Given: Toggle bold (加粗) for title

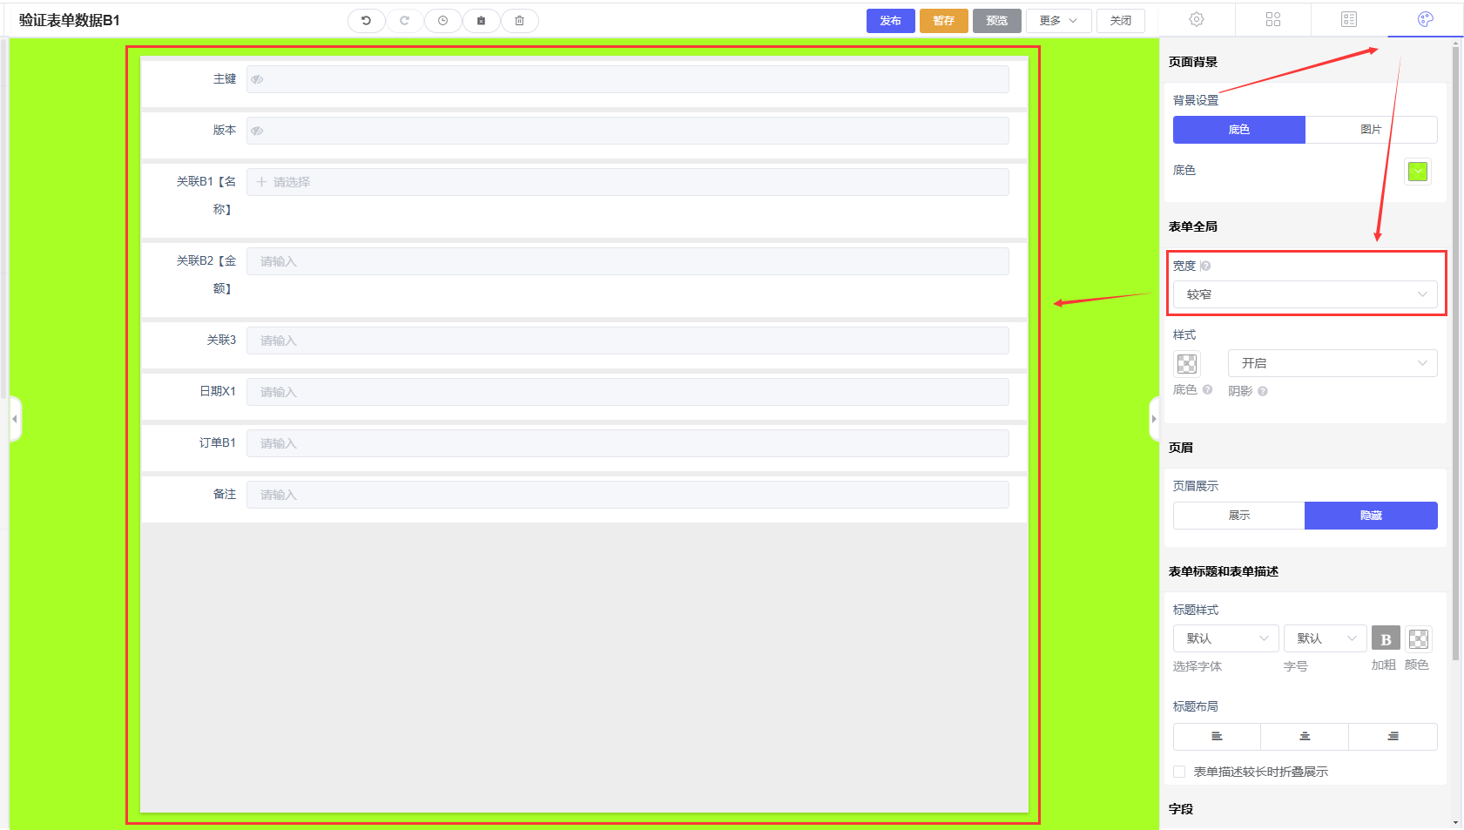Looking at the screenshot, I should [x=1385, y=639].
